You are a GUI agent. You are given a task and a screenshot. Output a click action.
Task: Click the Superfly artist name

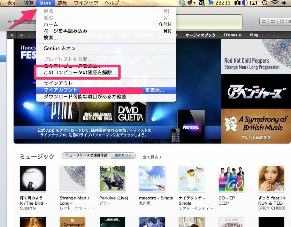click(28, 208)
